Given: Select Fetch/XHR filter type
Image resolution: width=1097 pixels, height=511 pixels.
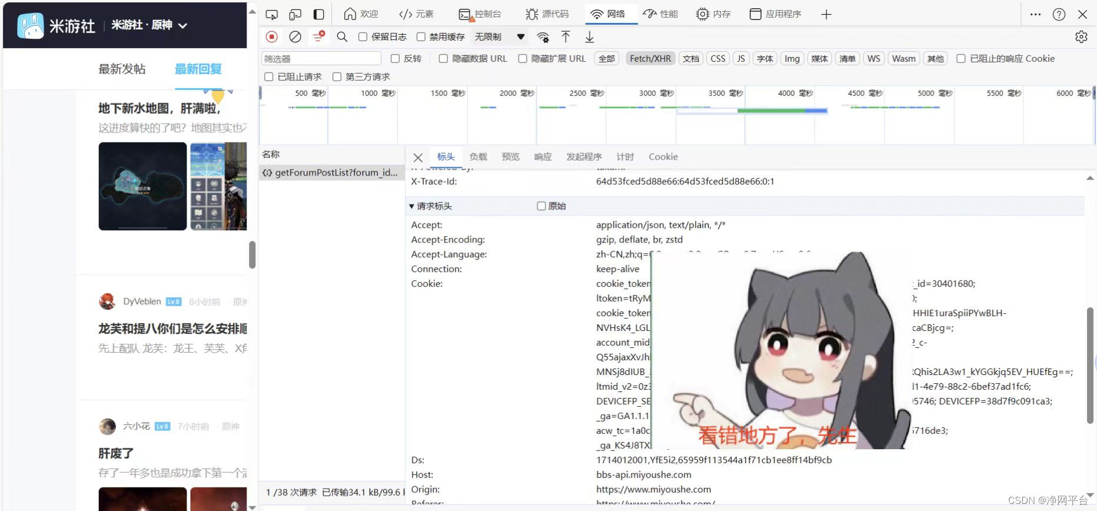Looking at the screenshot, I should [x=650, y=59].
